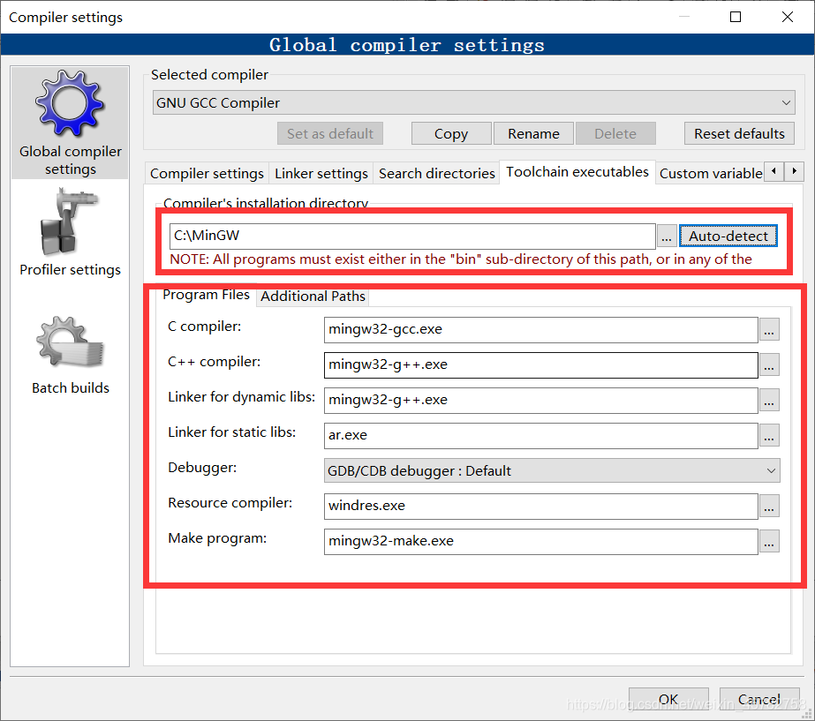The height and width of the screenshot is (721, 815).
Task: Click the Rename compiler button
Action: 533,133
